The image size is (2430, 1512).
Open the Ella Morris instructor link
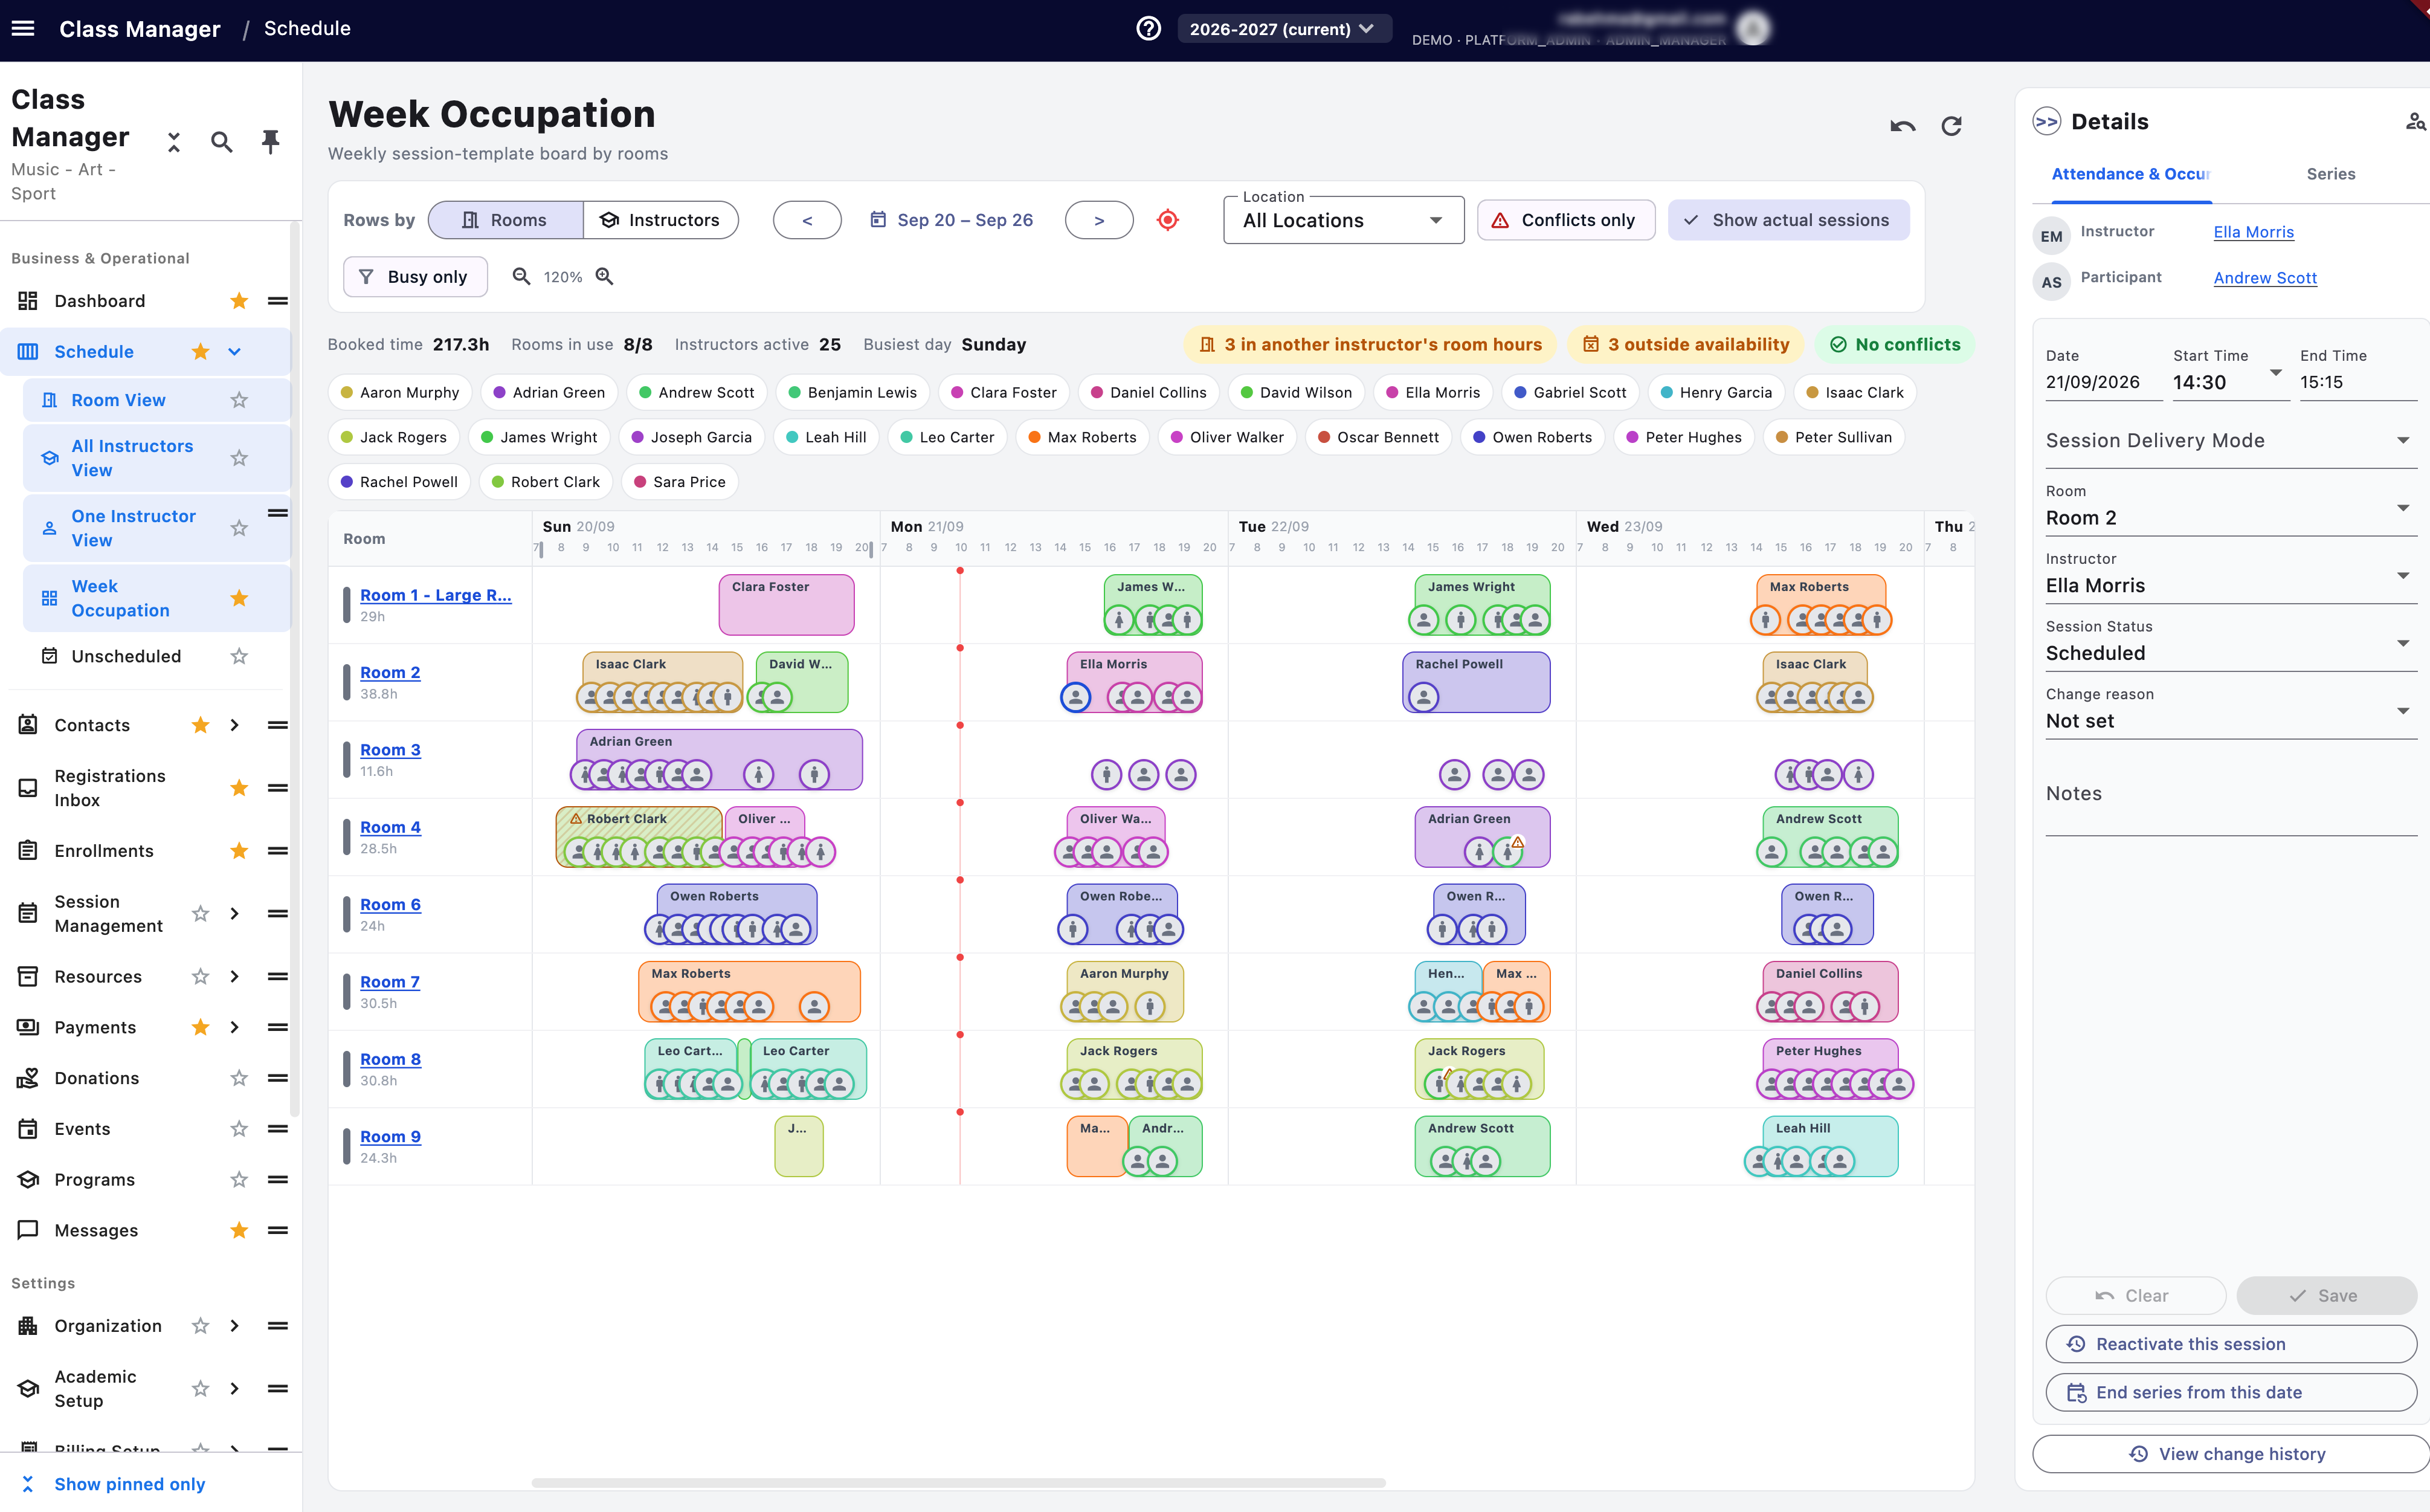(x=2253, y=232)
